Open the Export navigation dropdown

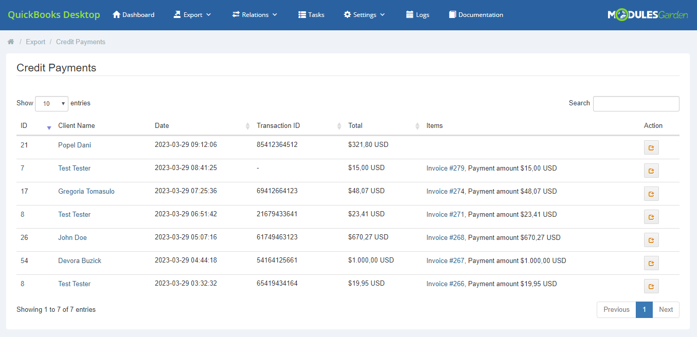(192, 14)
